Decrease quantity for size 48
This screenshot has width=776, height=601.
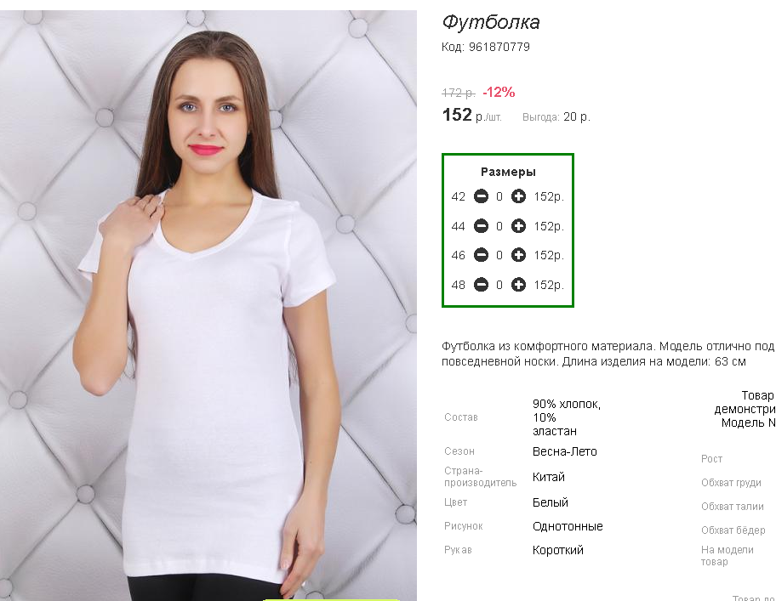481,285
